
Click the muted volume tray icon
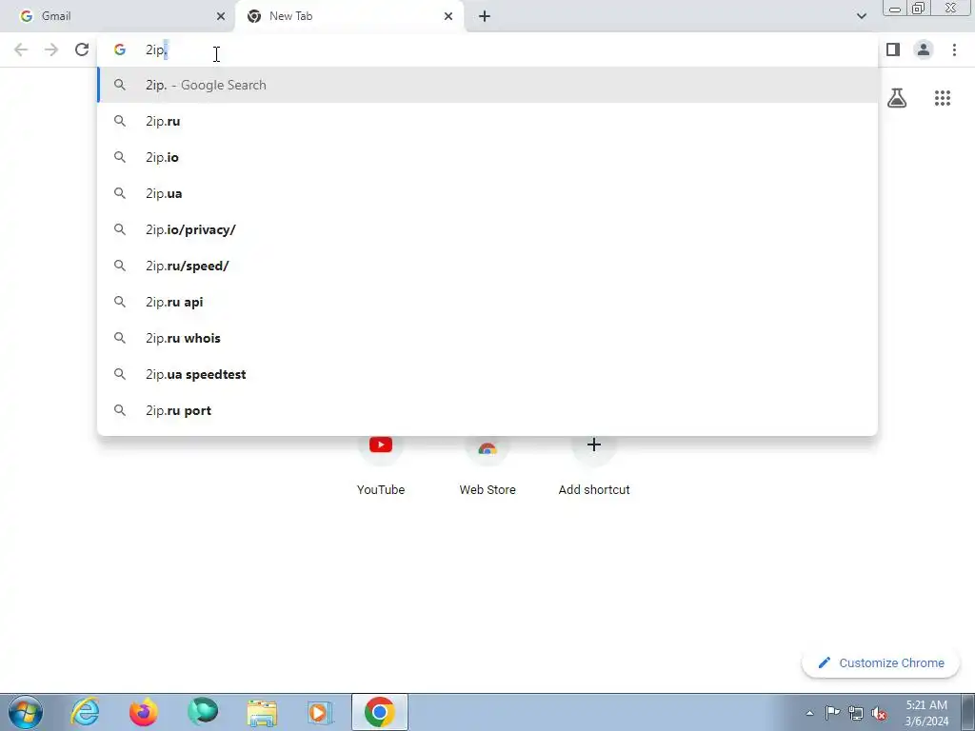tap(879, 713)
